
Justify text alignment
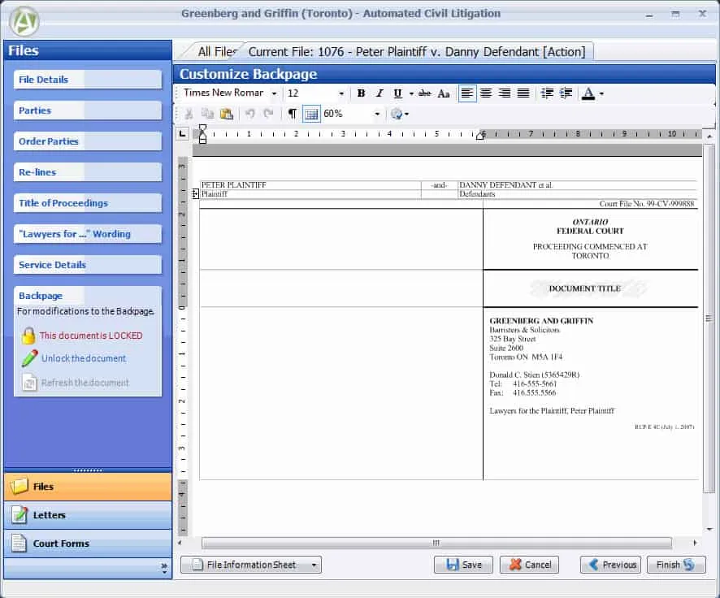[x=523, y=93]
